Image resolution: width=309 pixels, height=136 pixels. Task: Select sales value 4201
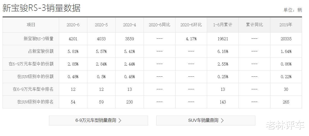pos(73,39)
